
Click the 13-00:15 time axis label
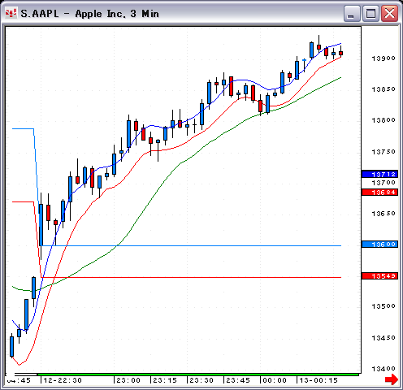click(318, 380)
